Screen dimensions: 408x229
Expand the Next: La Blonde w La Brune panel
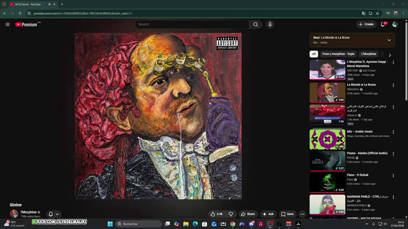(352, 40)
